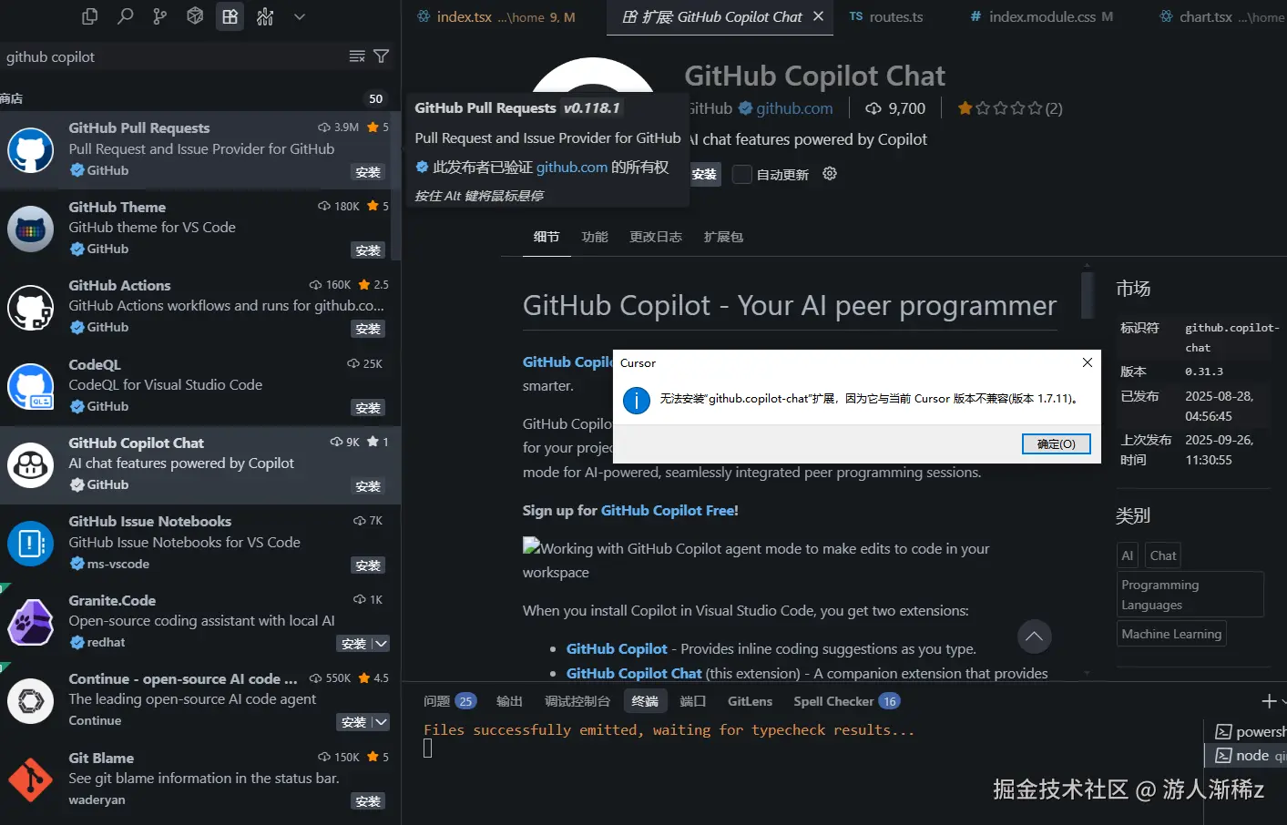Open the extension settings gear icon
The width and height of the screenshot is (1287, 825).
point(830,174)
